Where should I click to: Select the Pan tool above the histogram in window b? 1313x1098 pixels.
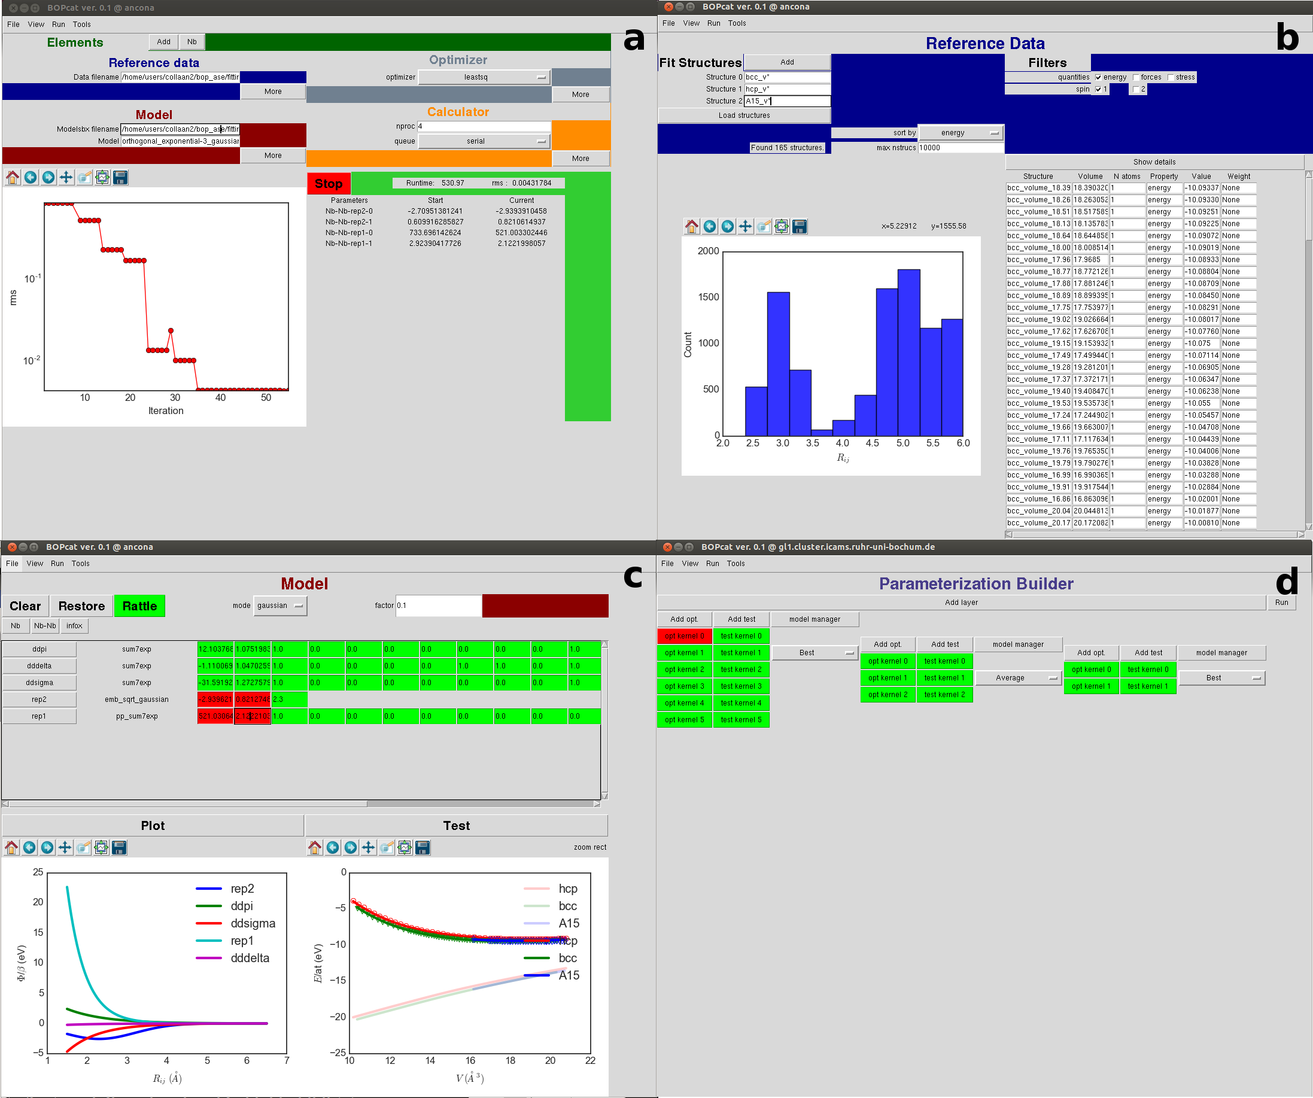745,226
